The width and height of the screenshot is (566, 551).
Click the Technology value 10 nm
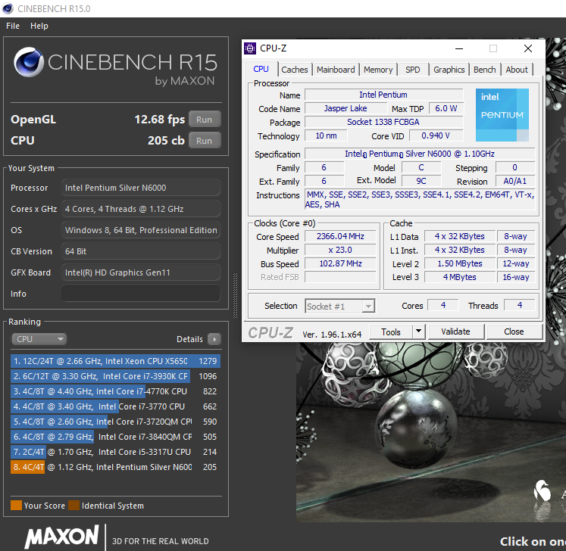[326, 135]
